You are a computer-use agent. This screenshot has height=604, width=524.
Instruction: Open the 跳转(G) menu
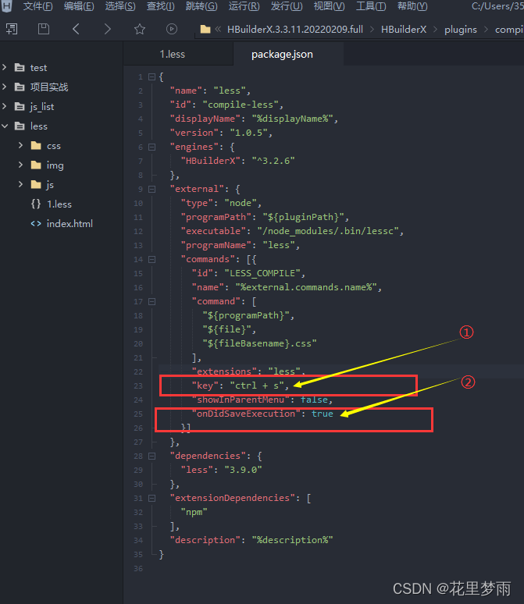201,6
